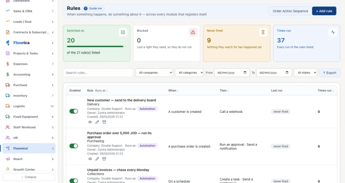Open the Reach module
The image size is (345, 183).
coord(29,159)
